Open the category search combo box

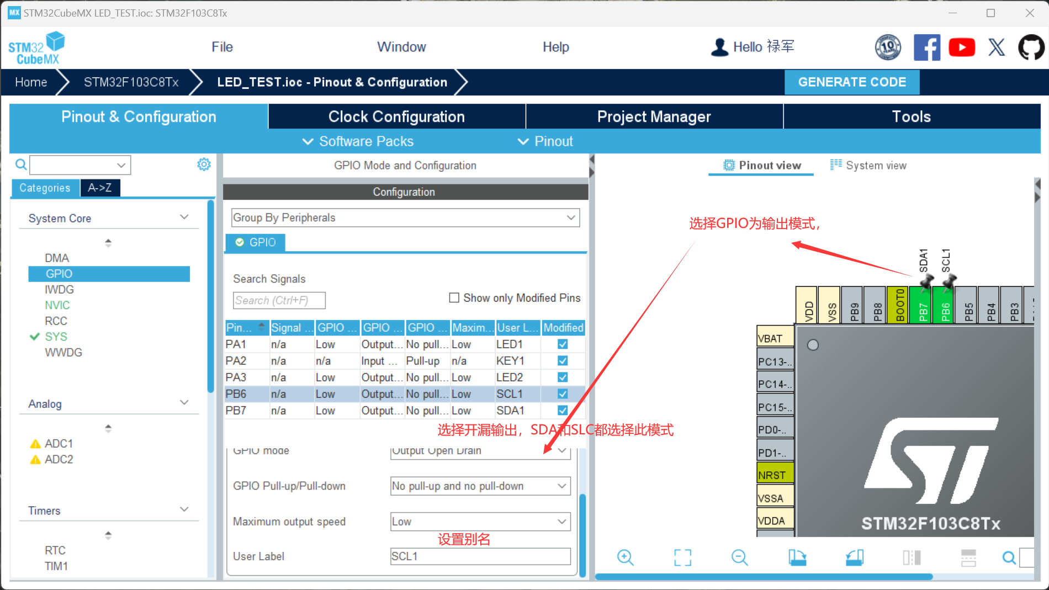click(x=80, y=164)
